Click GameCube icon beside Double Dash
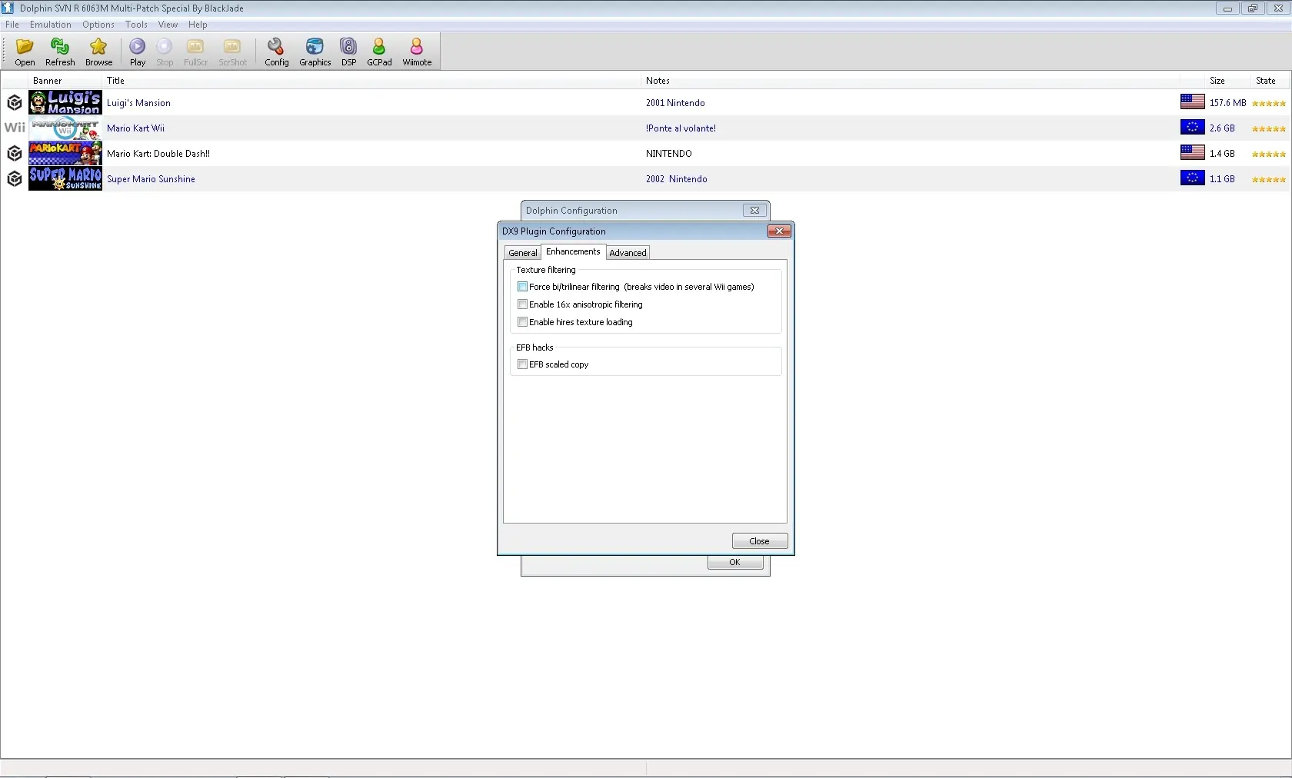The image size is (1292, 778). (x=15, y=153)
